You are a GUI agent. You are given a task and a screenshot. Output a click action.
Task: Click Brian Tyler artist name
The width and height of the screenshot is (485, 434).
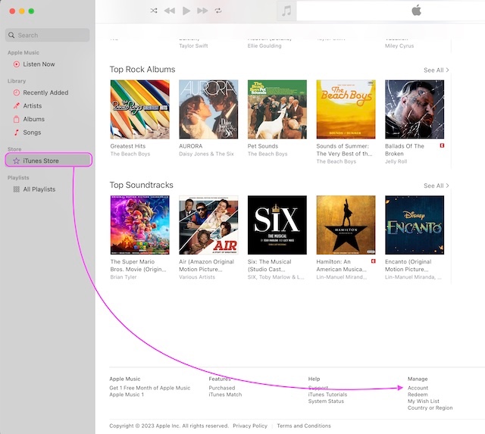pos(124,277)
